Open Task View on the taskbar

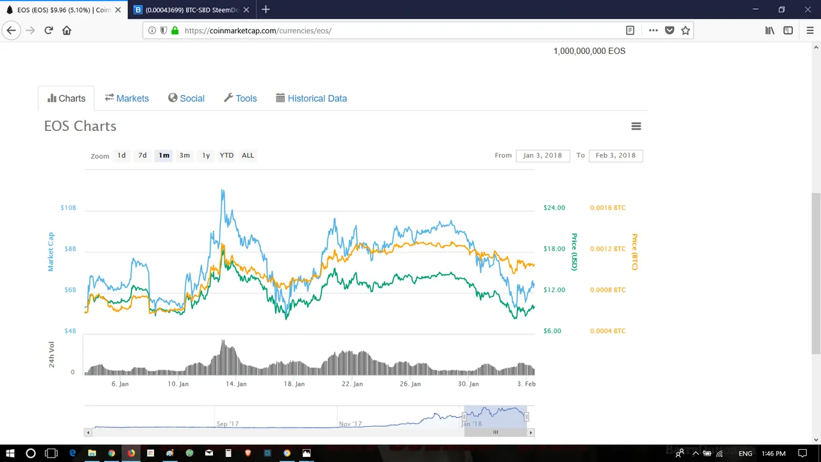[51, 453]
